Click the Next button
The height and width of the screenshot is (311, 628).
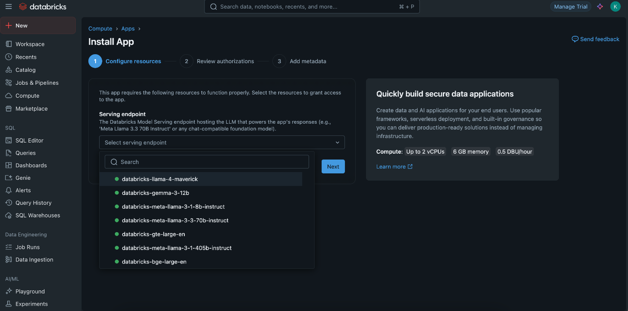point(333,167)
